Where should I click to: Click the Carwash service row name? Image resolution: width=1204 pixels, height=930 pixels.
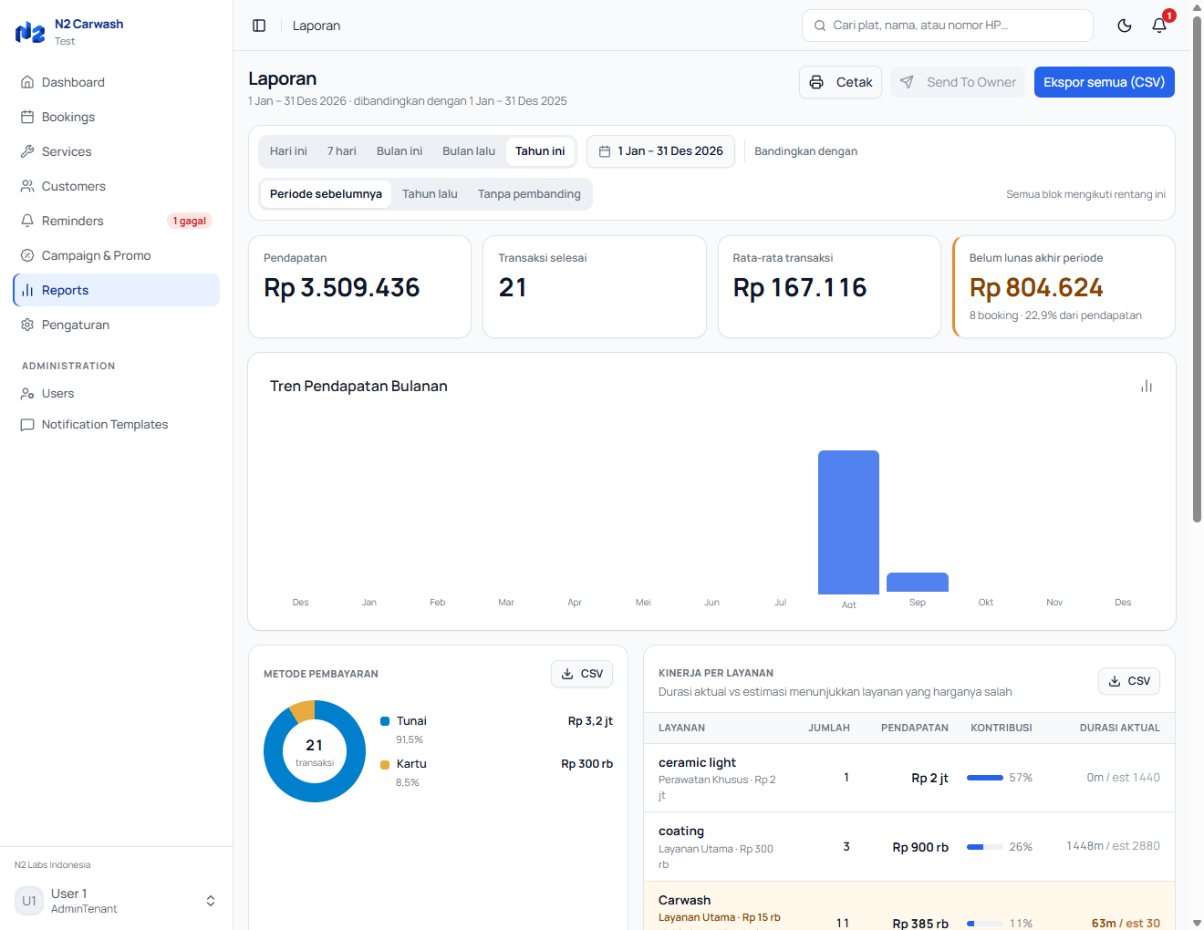[684, 900]
